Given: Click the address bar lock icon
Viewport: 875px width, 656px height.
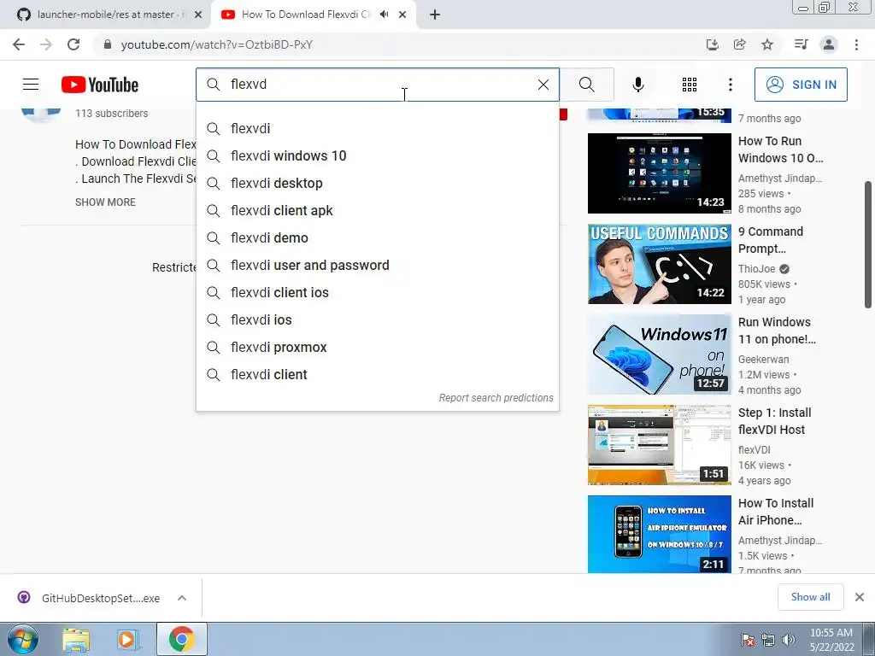Looking at the screenshot, I should coord(108,44).
